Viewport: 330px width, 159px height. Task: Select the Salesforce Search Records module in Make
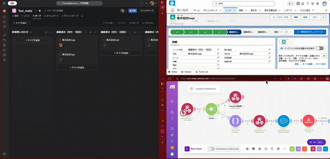(284, 121)
